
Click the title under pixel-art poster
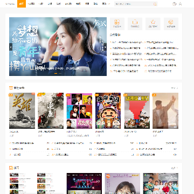pyautogui.click(x=100, y=131)
